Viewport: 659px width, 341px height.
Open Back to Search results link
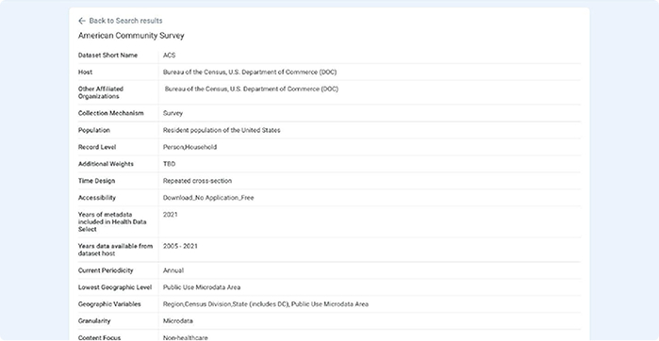coord(125,21)
